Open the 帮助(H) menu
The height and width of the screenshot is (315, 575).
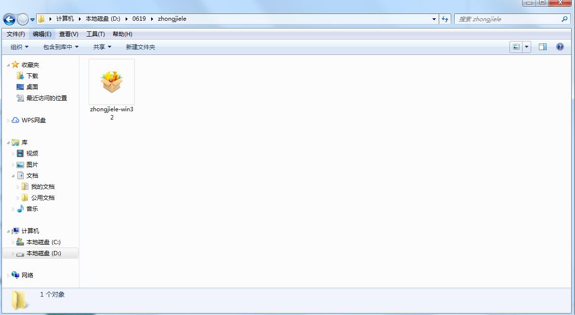pos(122,34)
